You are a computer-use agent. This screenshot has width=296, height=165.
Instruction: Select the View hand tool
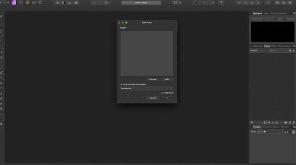[x=1, y=17]
